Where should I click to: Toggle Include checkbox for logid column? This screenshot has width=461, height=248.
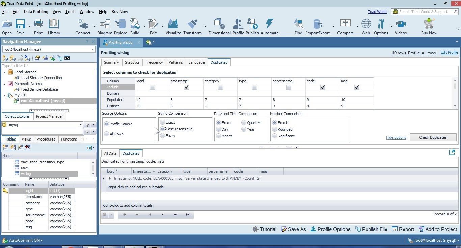[152, 87]
